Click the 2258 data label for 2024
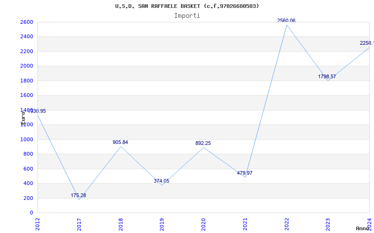Image resolution: width=374 pixels, height=233 pixels. [x=367, y=43]
